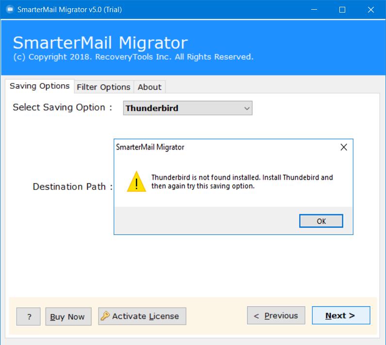Viewport: 386px width, 345px height.
Task: Click the question mark help button
Action: pyautogui.click(x=29, y=316)
